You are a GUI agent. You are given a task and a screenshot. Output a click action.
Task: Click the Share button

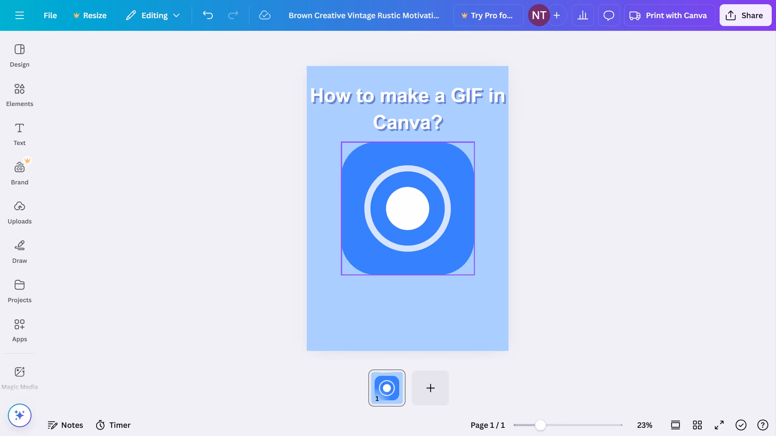pyautogui.click(x=745, y=15)
